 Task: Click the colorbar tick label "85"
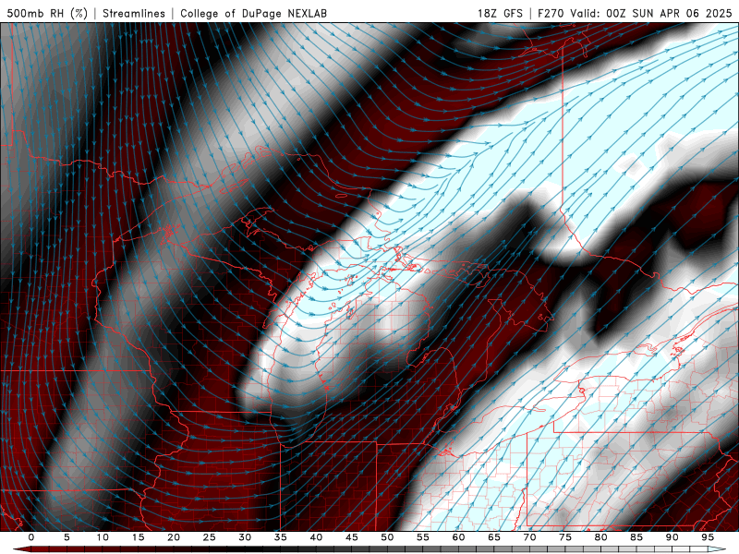[x=636, y=537]
